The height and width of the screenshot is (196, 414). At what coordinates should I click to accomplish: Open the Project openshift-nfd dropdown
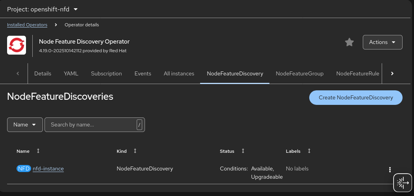(43, 9)
